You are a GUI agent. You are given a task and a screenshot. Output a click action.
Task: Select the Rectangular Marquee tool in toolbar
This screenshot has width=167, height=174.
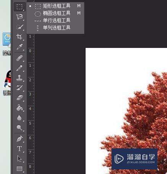19,7
